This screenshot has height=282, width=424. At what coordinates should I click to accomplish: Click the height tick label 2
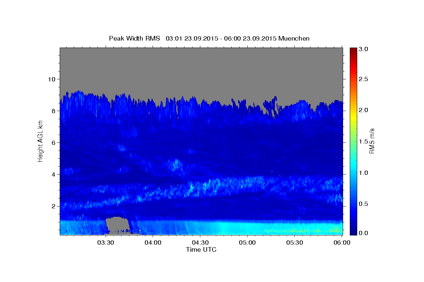(x=54, y=206)
